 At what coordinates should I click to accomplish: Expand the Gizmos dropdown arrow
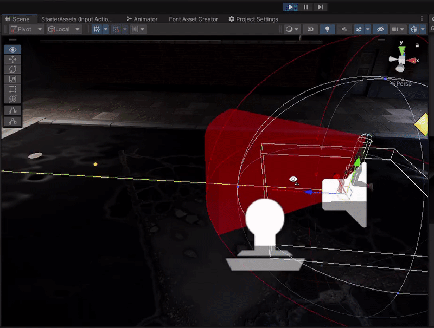tap(423, 29)
